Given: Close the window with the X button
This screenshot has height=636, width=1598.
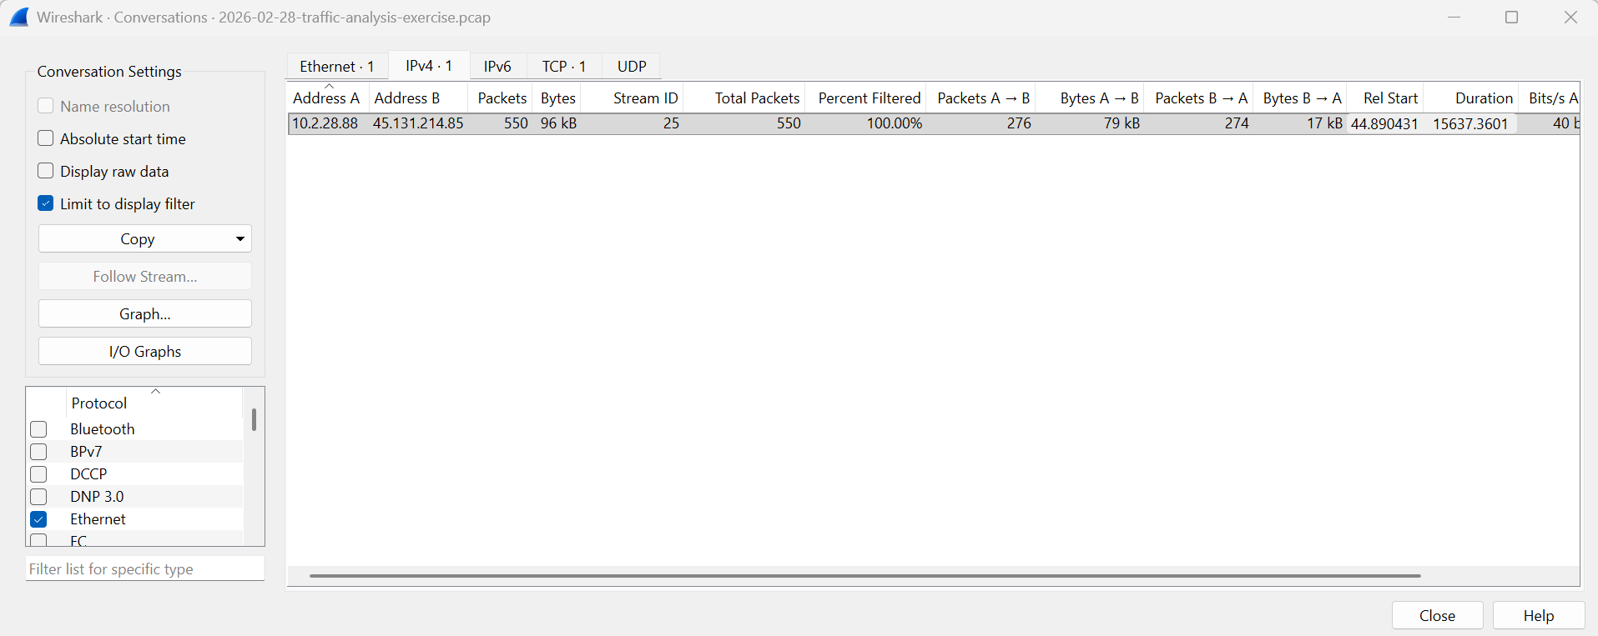Looking at the screenshot, I should coord(1570,17).
